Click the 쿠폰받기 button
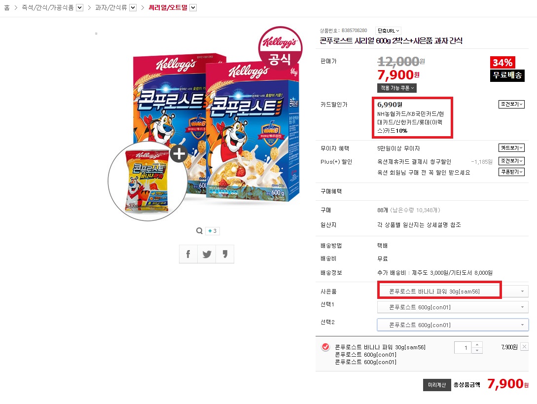 click(511, 172)
